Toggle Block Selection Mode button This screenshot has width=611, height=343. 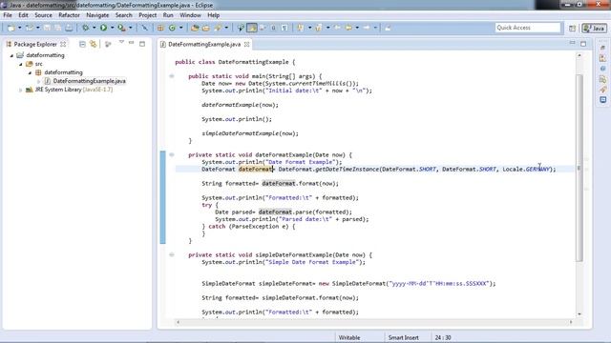[274, 28]
